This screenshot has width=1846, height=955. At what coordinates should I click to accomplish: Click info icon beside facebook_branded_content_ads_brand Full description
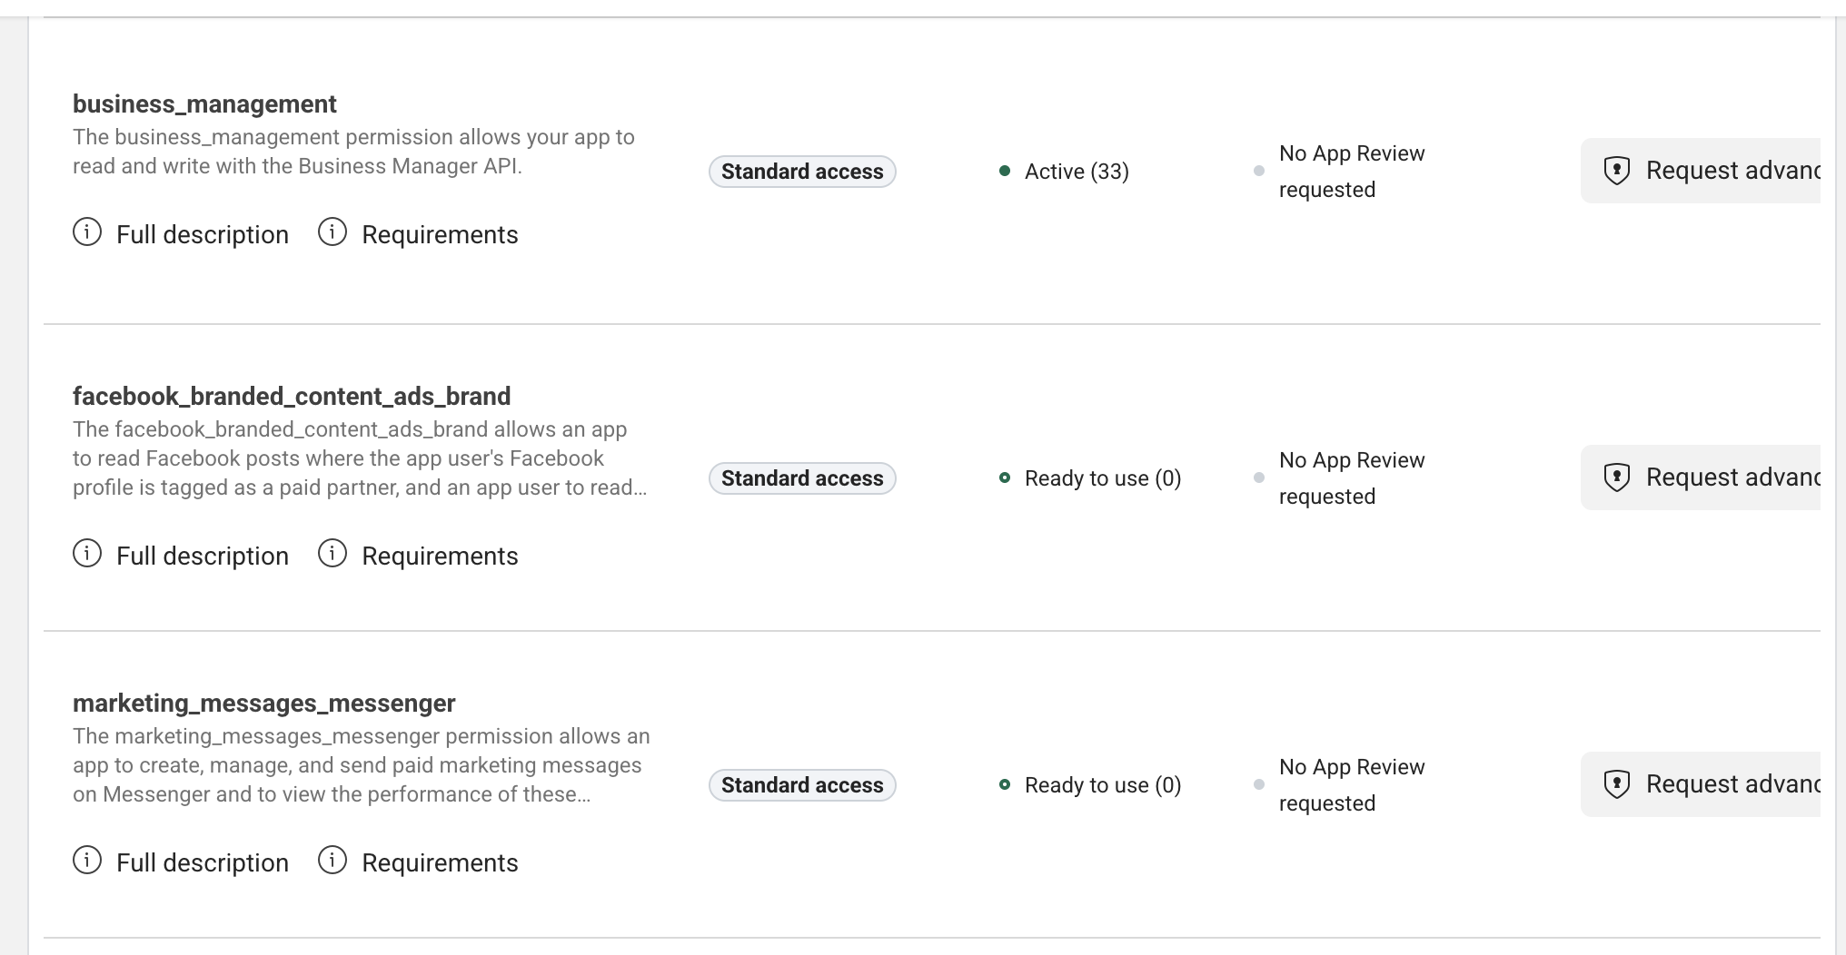87,554
